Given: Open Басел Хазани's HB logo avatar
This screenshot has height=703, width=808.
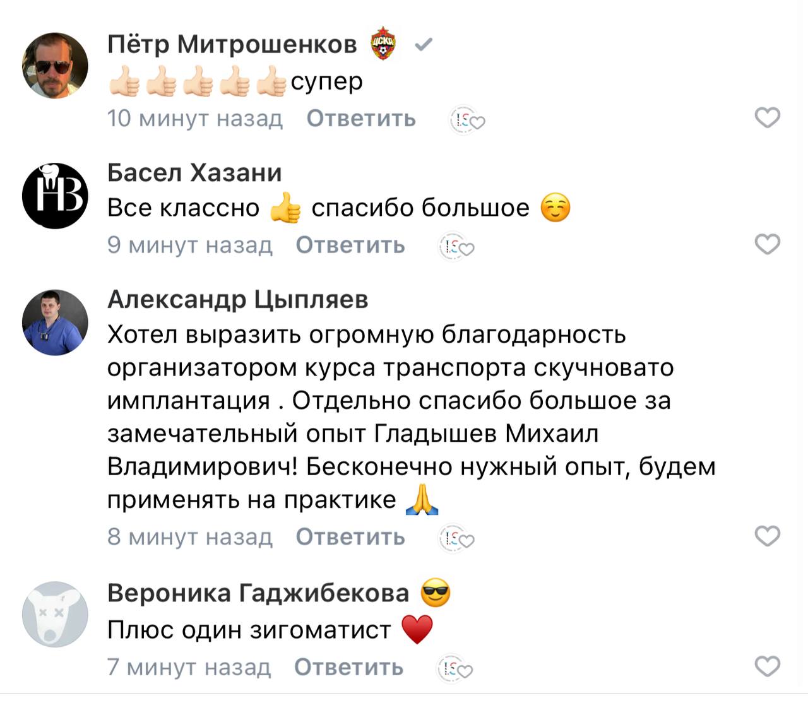Looking at the screenshot, I should [x=56, y=195].
